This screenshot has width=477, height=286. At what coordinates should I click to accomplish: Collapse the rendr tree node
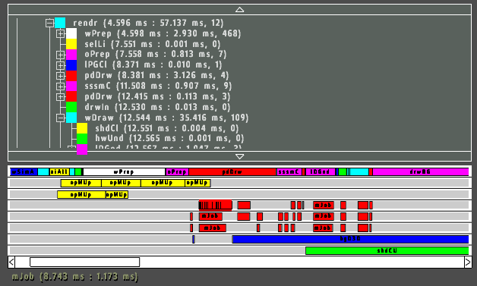tap(49, 23)
